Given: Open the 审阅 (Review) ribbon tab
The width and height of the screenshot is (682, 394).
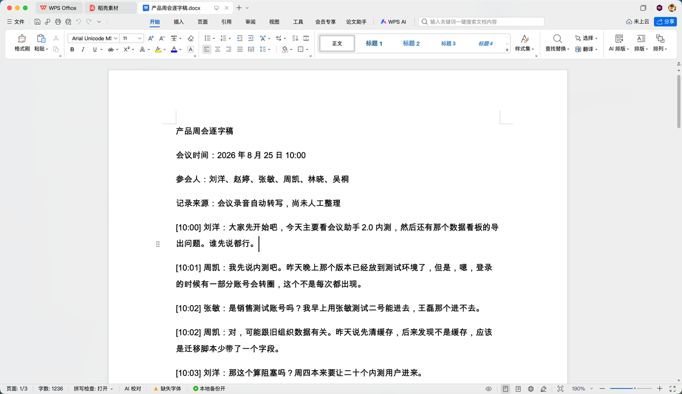Looking at the screenshot, I should [x=250, y=22].
